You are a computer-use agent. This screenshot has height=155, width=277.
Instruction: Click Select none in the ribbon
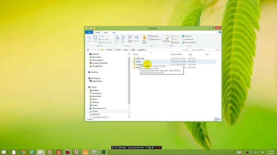pos(187,39)
